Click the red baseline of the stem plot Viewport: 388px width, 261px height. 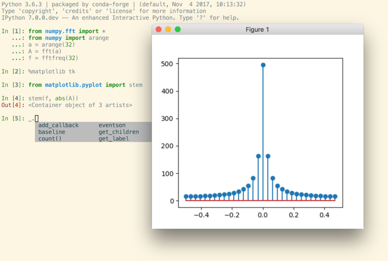[301, 200]
